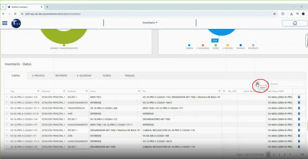Click the Buscar search field
Image resolution: width=308 pixels, height=159 pixels.
click(x=282, y=84)
